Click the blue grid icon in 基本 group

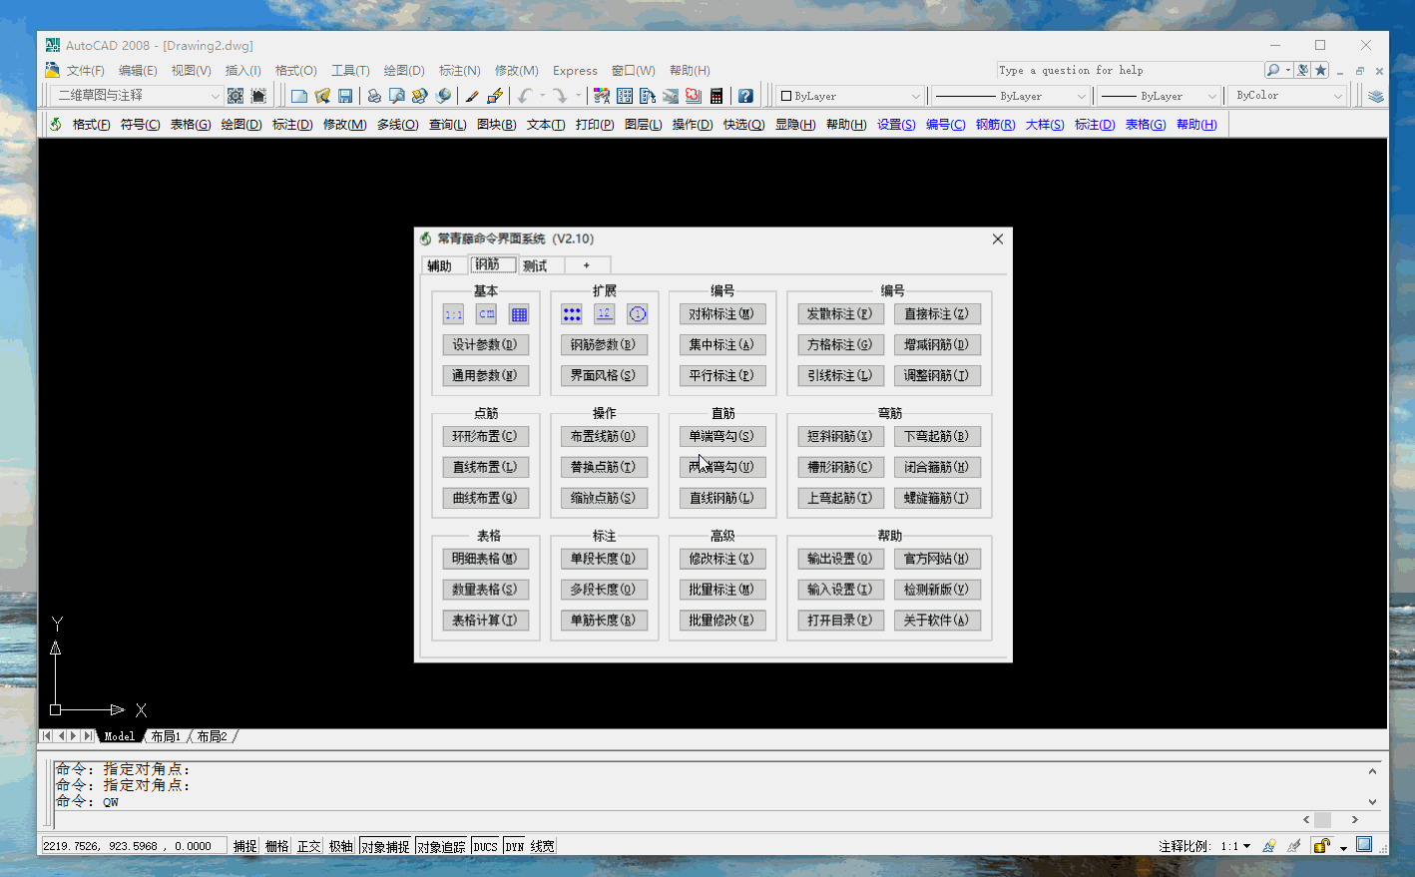tap(519, 314)
